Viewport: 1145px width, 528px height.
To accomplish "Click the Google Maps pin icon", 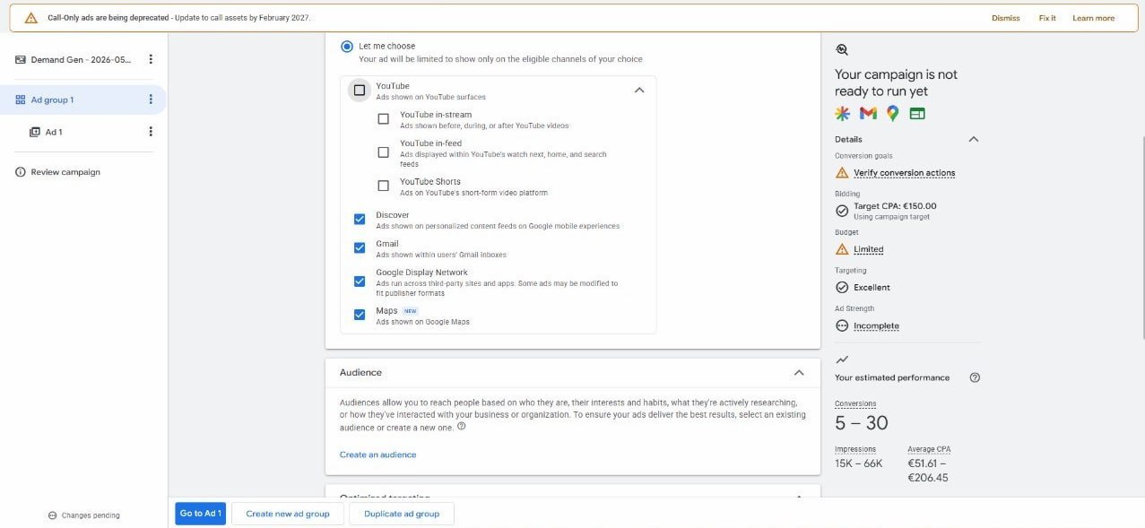I will pos(892,113).
